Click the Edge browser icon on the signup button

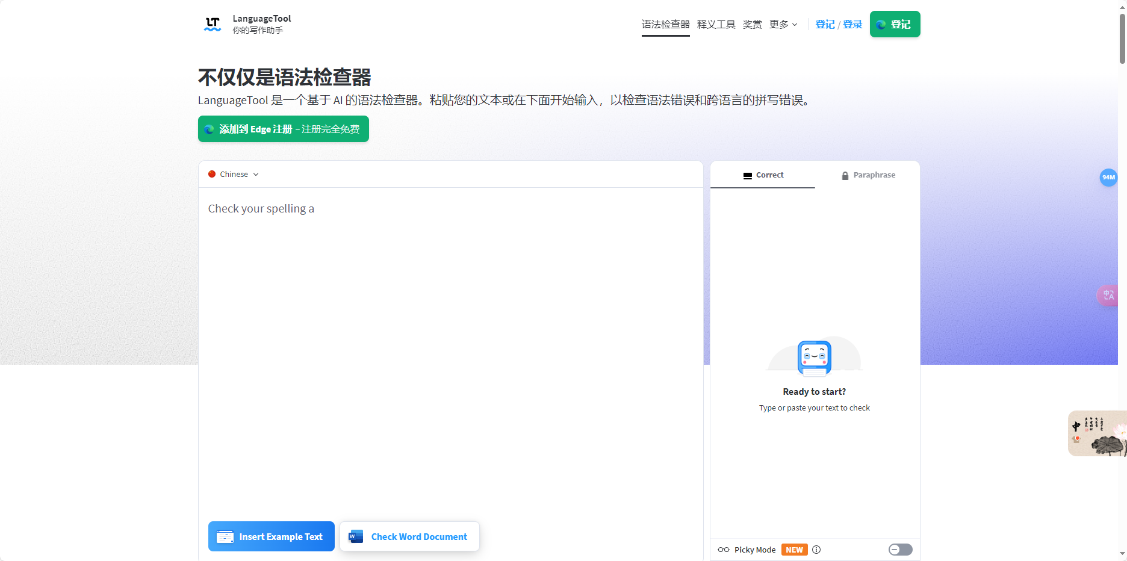210,128
